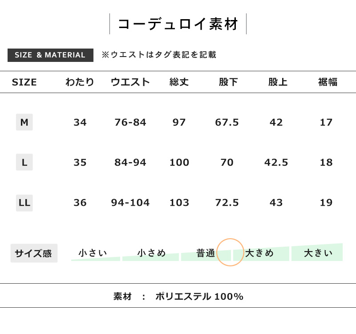Click the 裾幅 column header

[x=328, y=82]
